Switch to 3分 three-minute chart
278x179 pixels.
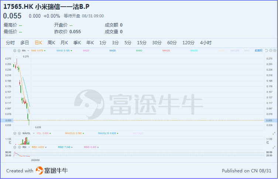click(115, 43)
